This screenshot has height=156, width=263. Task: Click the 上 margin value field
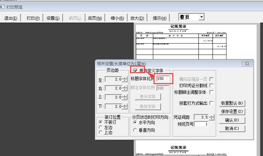point(113,97)
